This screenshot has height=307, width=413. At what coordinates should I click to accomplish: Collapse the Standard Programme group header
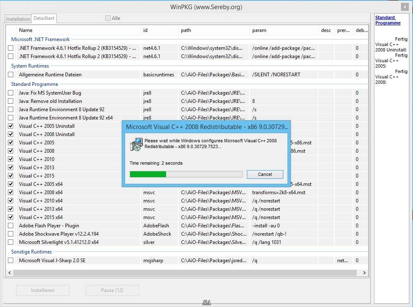[34, 84]
